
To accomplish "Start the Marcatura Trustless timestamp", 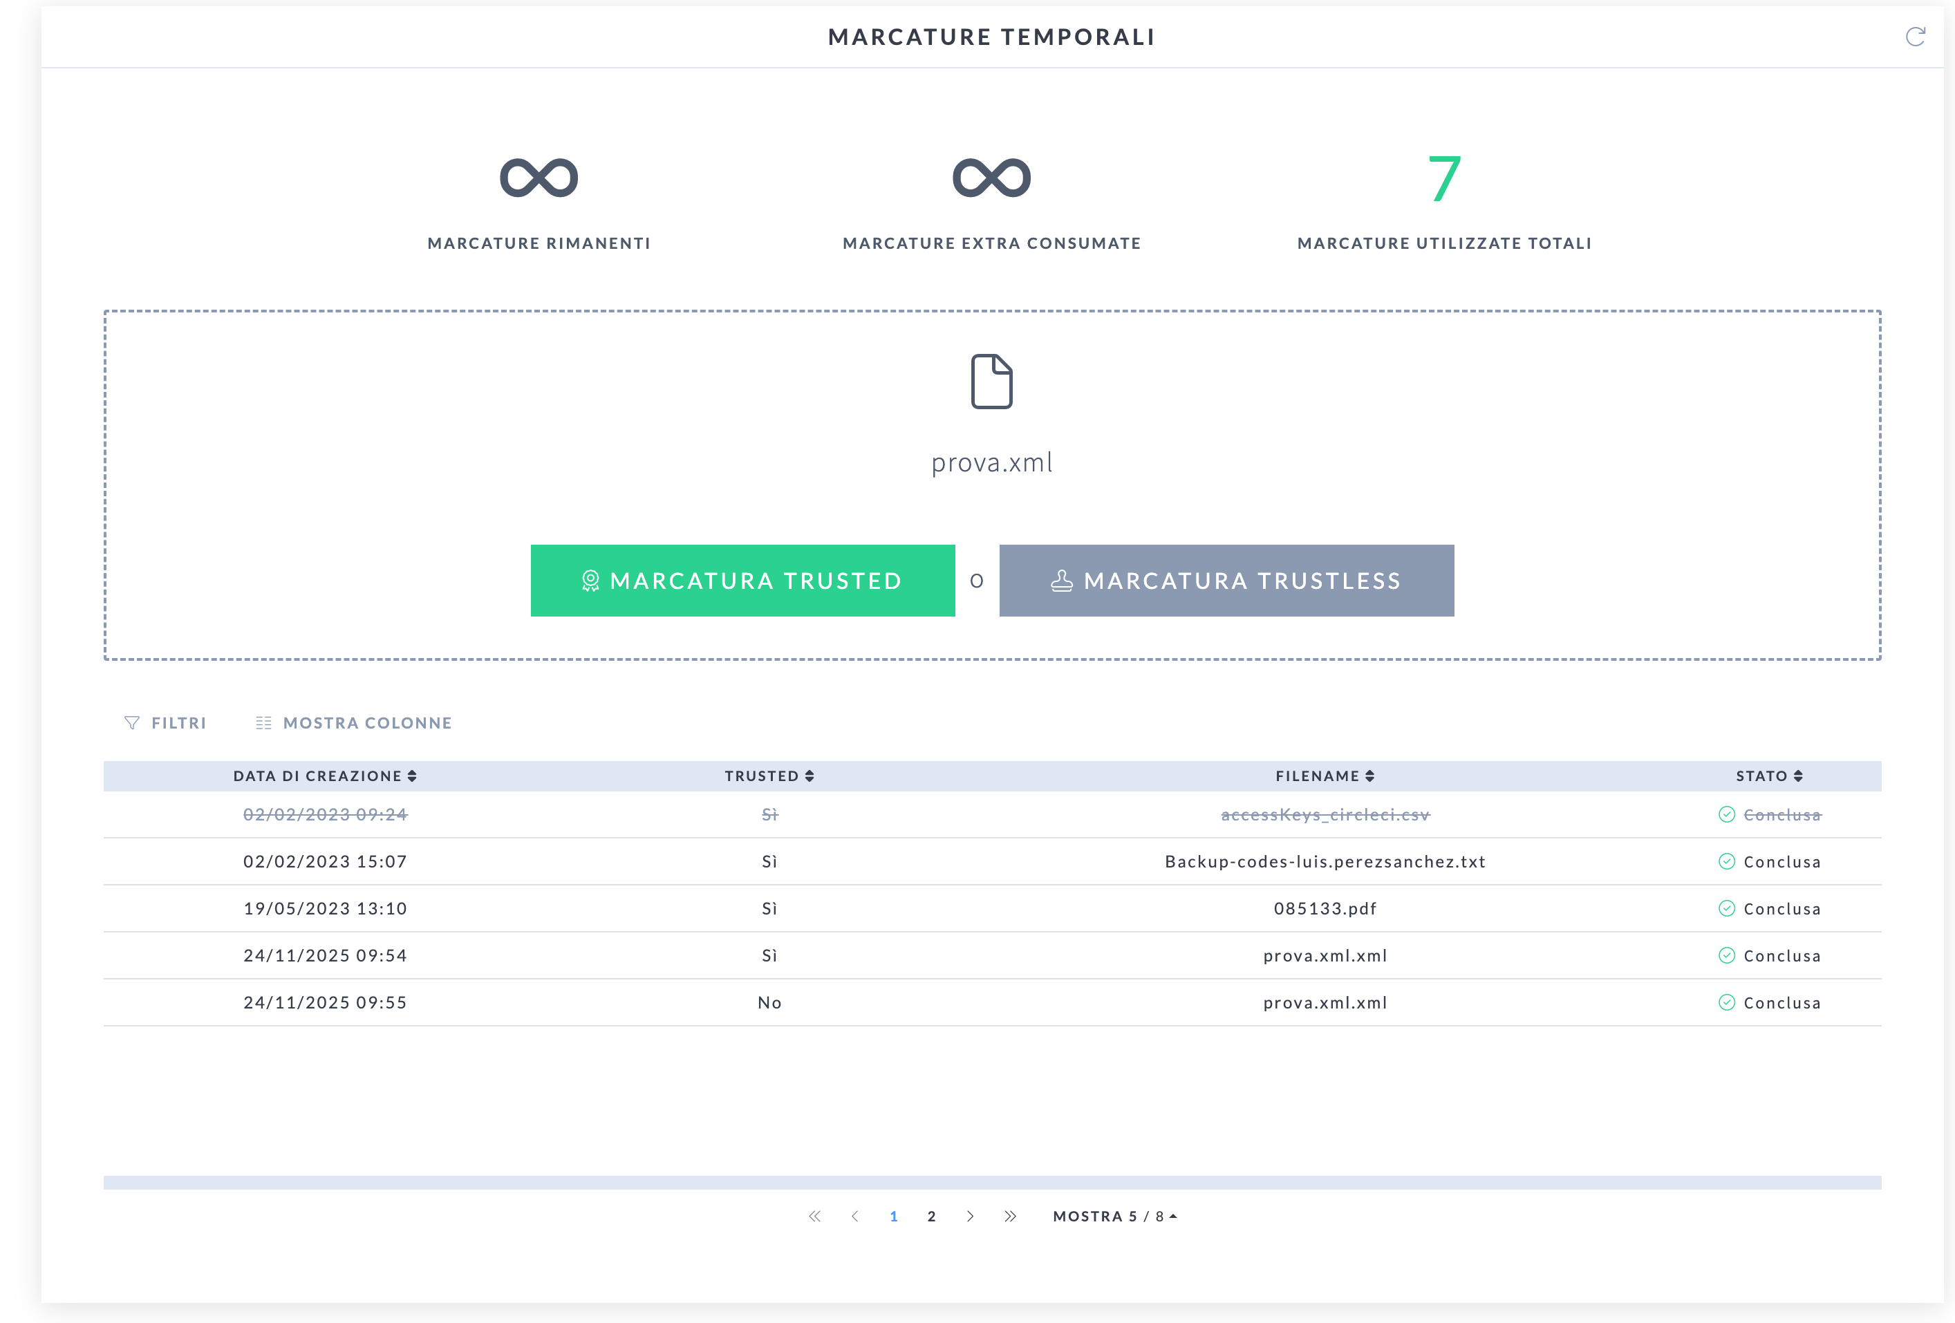I will pyautogui.click(x=1226, y=581).
